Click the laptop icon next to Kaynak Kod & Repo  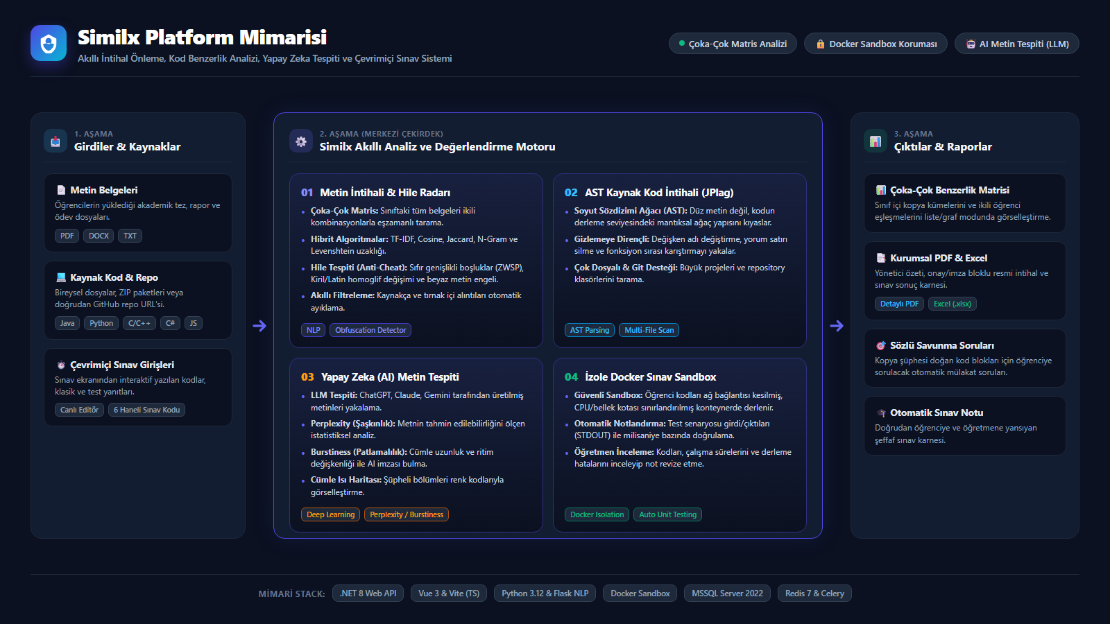tap(61, 277)
